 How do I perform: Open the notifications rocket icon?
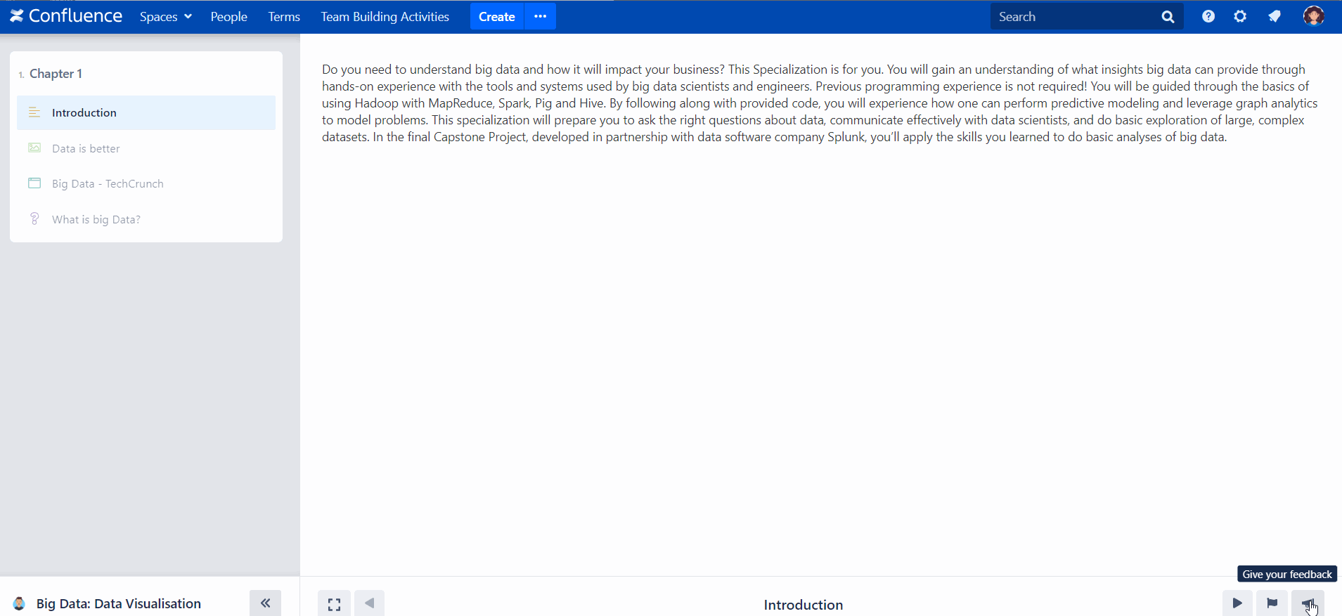point(1275,17)
